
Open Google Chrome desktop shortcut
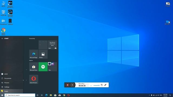(x=4, y=32)
